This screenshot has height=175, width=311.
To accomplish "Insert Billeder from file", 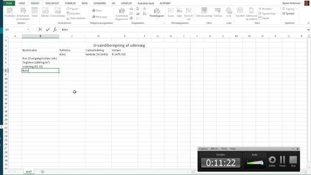I will click(x=45, y=13).
